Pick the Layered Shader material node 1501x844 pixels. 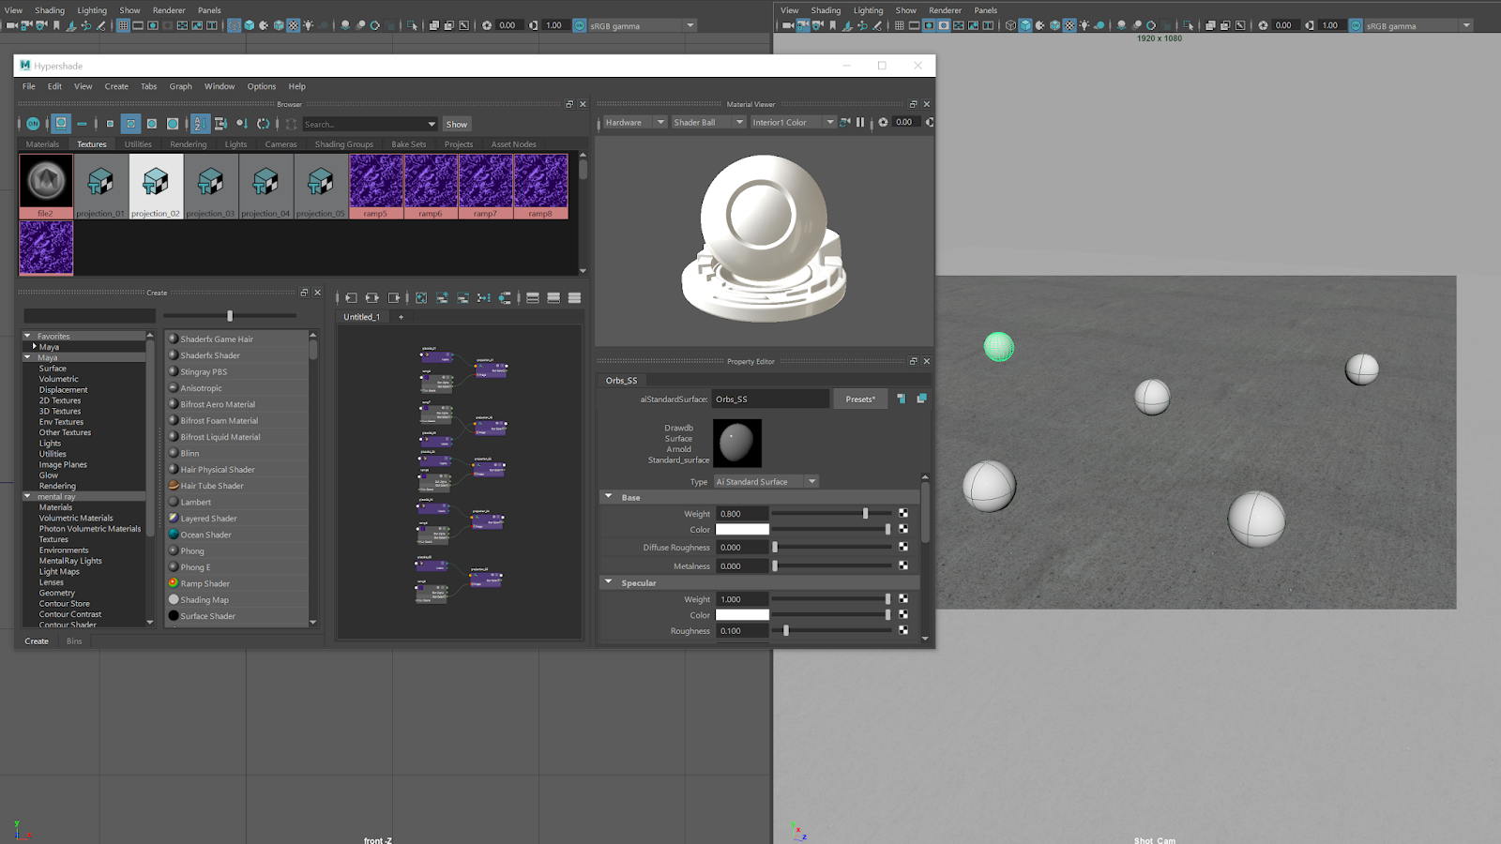pyautogui.click(x=209, y=518)
